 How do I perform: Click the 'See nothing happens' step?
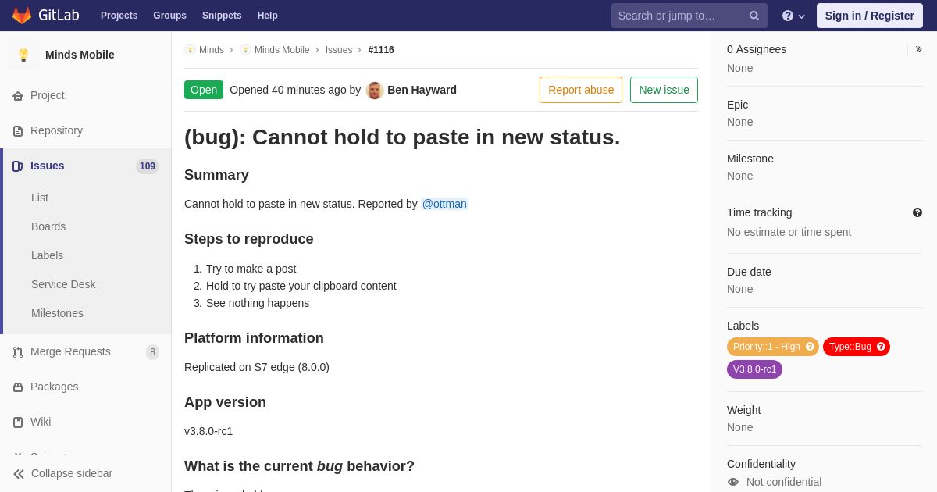point(258,303)
